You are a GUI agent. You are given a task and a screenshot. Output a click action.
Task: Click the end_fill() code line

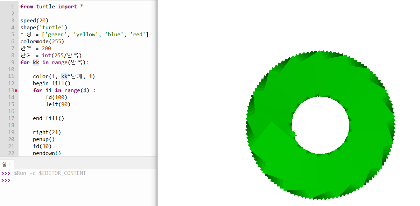49,118
